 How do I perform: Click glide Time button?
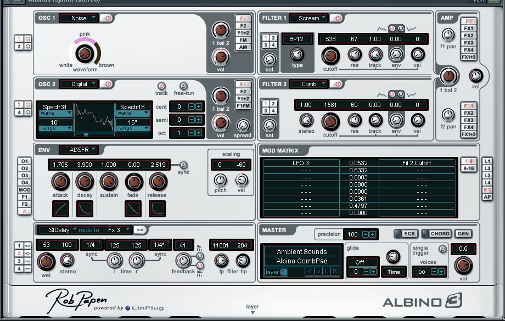394,272
